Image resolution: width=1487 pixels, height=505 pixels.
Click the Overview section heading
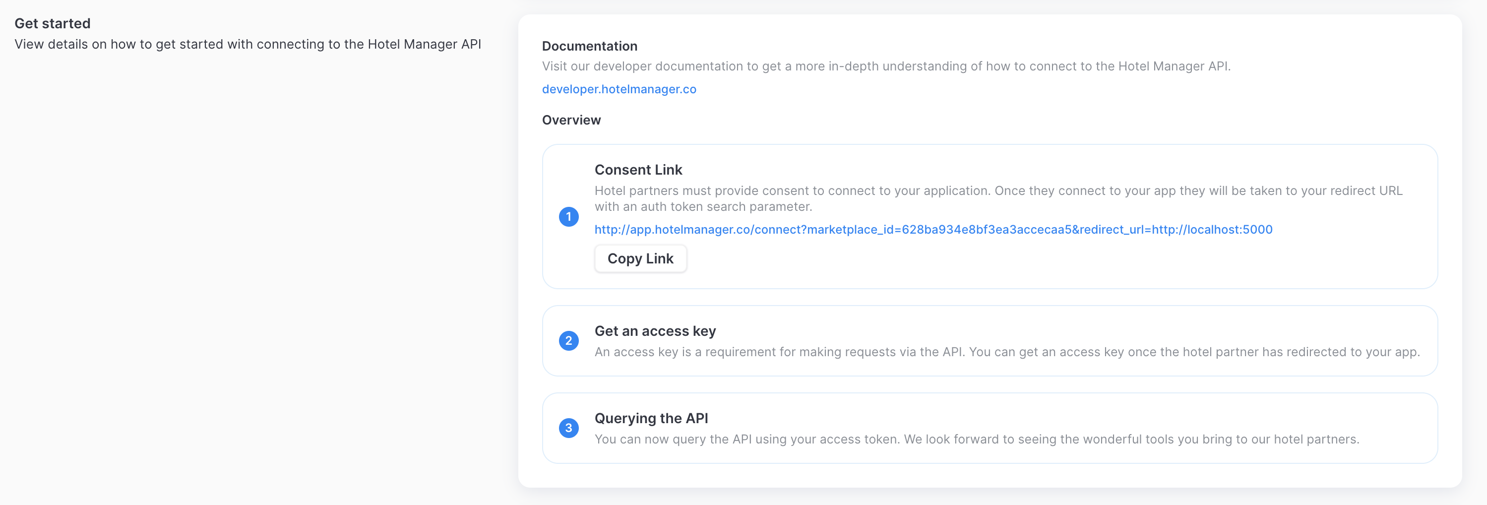(x=571, y=120)
